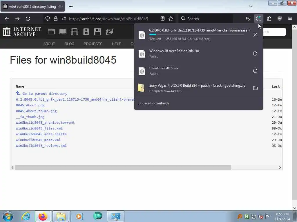The width and height of the screenshot is (297, 222).
Task: Cancel the 6.2.8045.0 ISO download
Action: [x=255, y=35]
